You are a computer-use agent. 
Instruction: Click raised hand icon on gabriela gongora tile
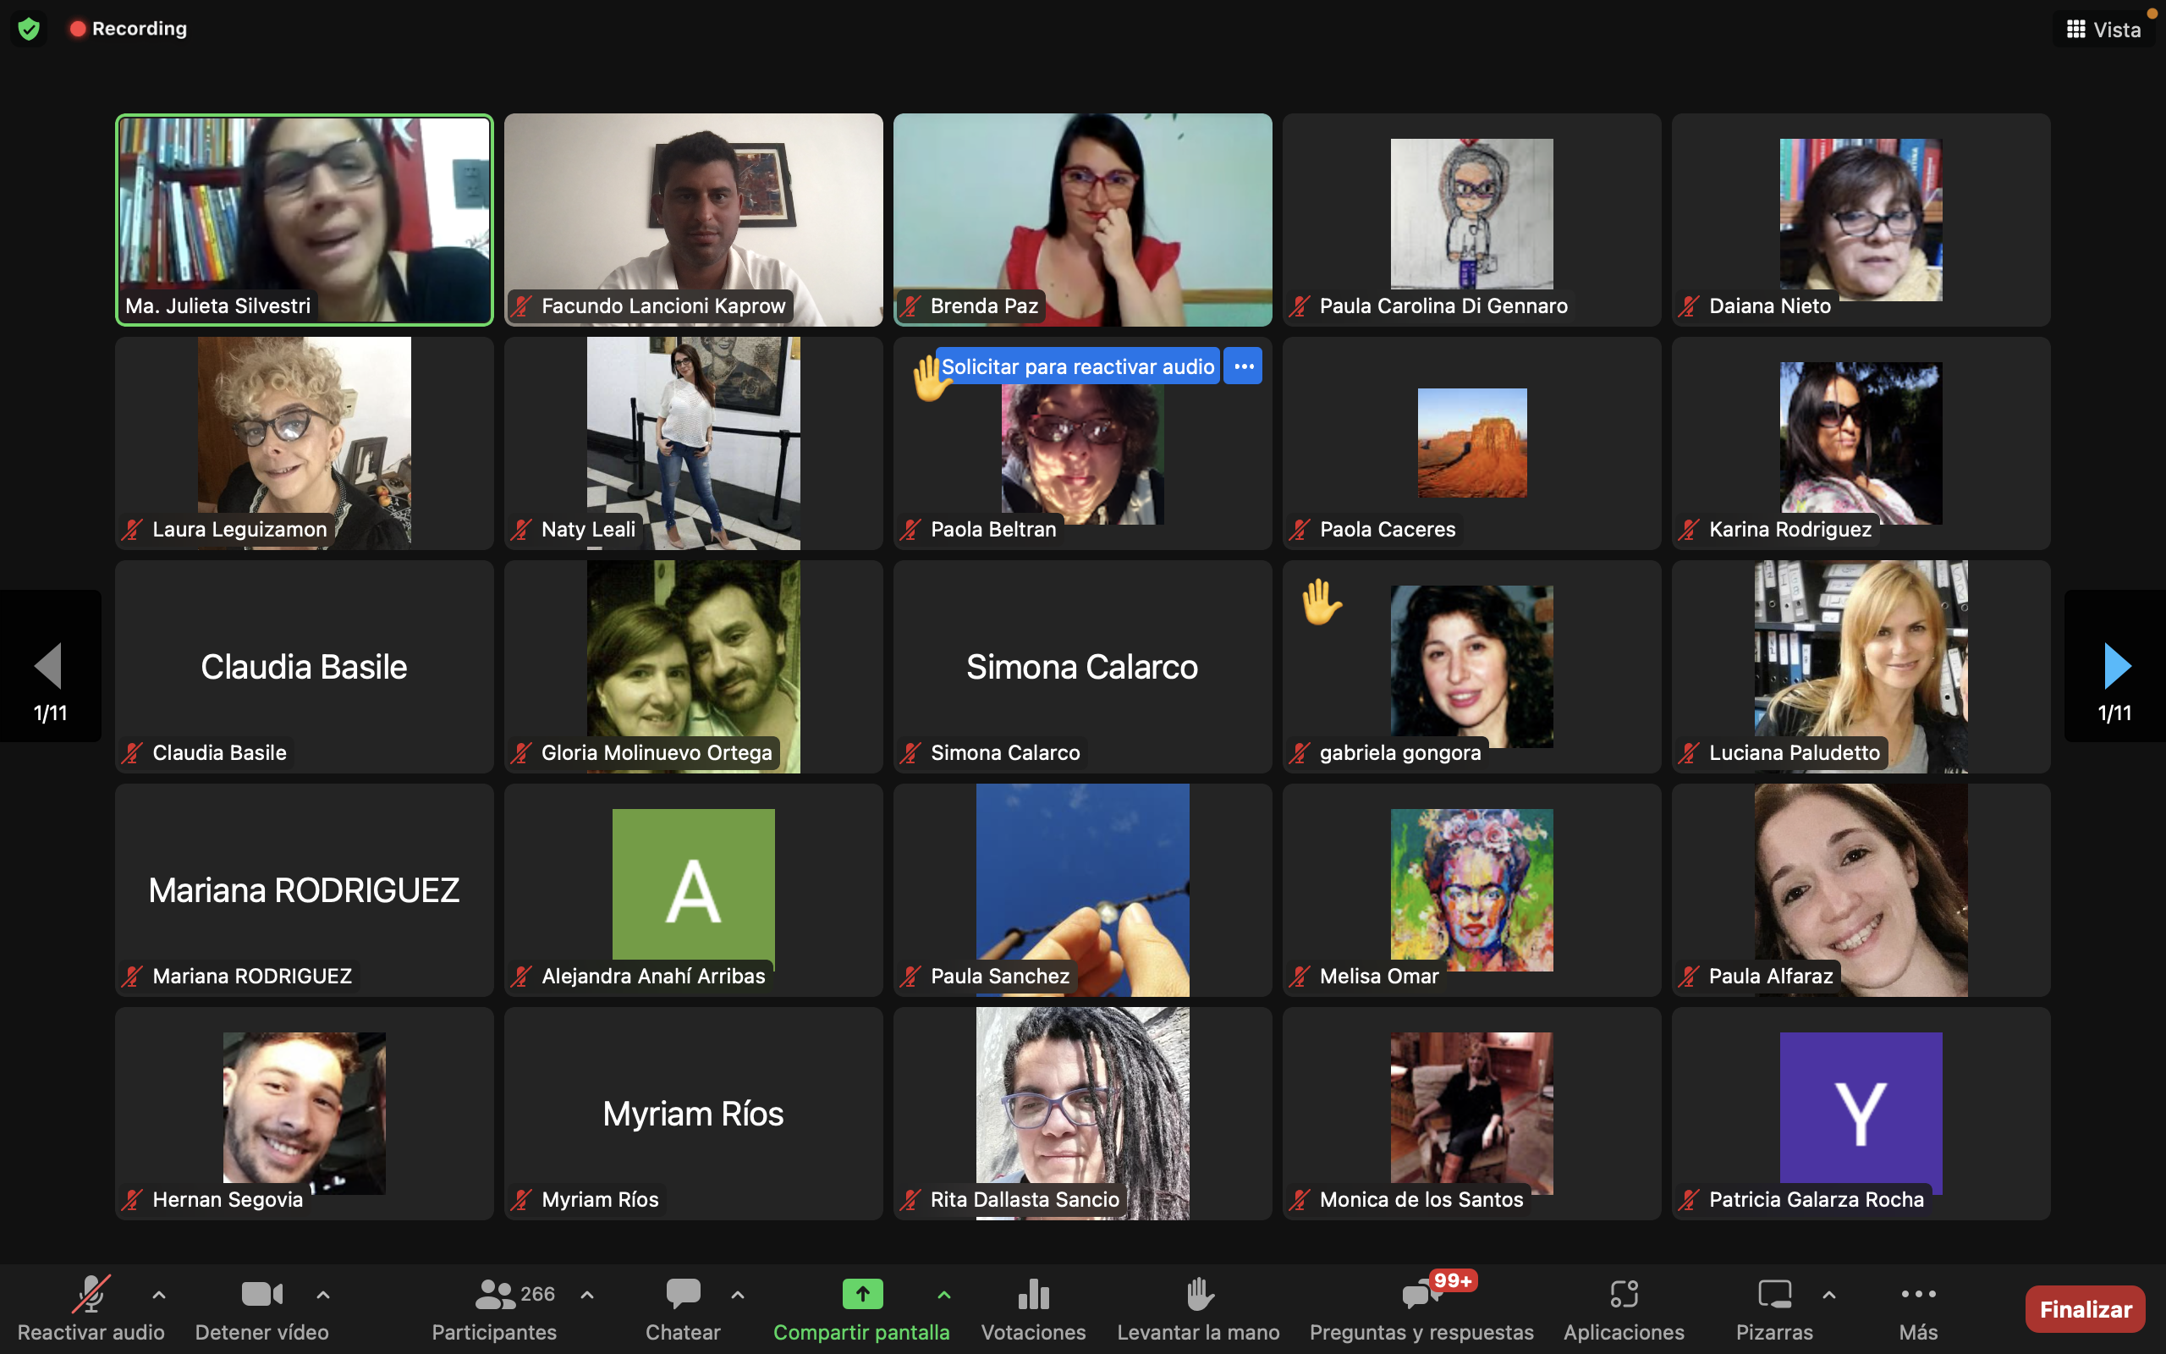[1321, 601]
